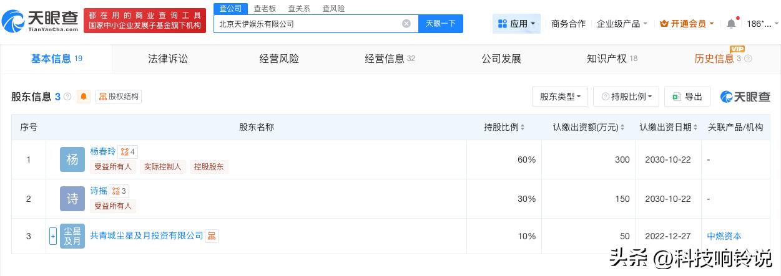The width and height of the screenshot is (781, 276).
Task: Open 共青城尘星及月投资有限公司 link
Action: point(147,236)
